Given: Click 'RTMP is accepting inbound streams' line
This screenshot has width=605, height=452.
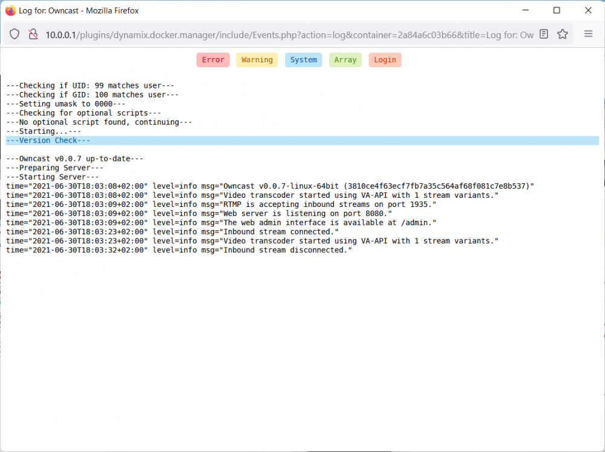Looking at the screenshot, I should (x=221, y=205).
